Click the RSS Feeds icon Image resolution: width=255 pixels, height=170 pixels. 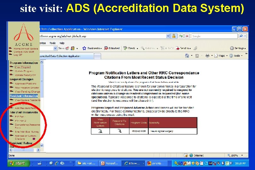(x=197, y=56)
